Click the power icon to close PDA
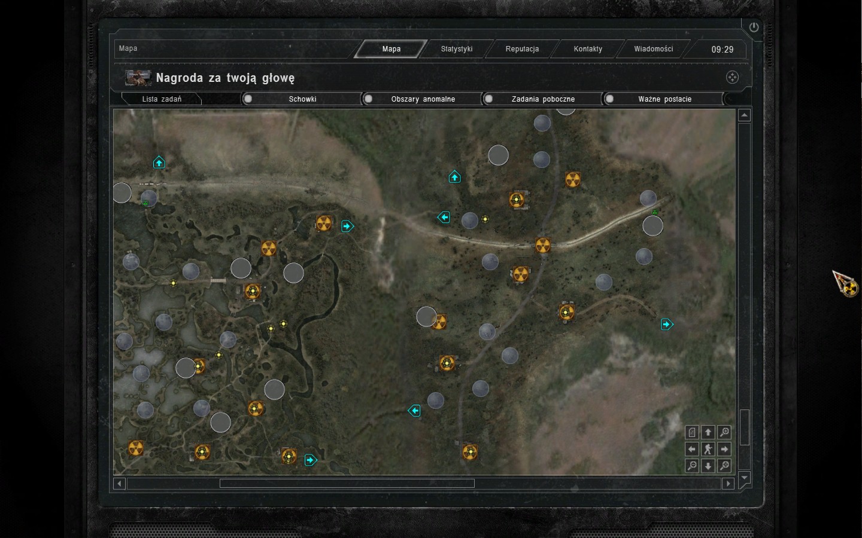 754,27
